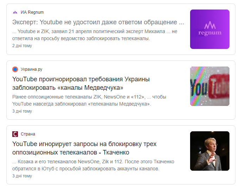Viewport: 240px width, 189px height.
Task: Click the snippet mentioning 'политический эксперт Михаила'
Action: pyautogui.click(x=95, y=35)
